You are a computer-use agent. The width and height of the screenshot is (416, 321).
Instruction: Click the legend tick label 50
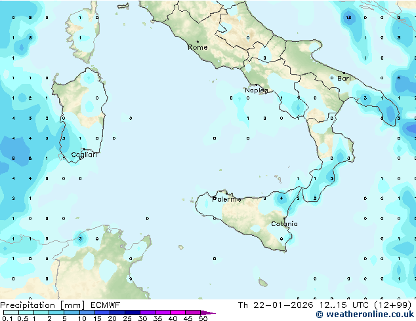click(203, 318)
